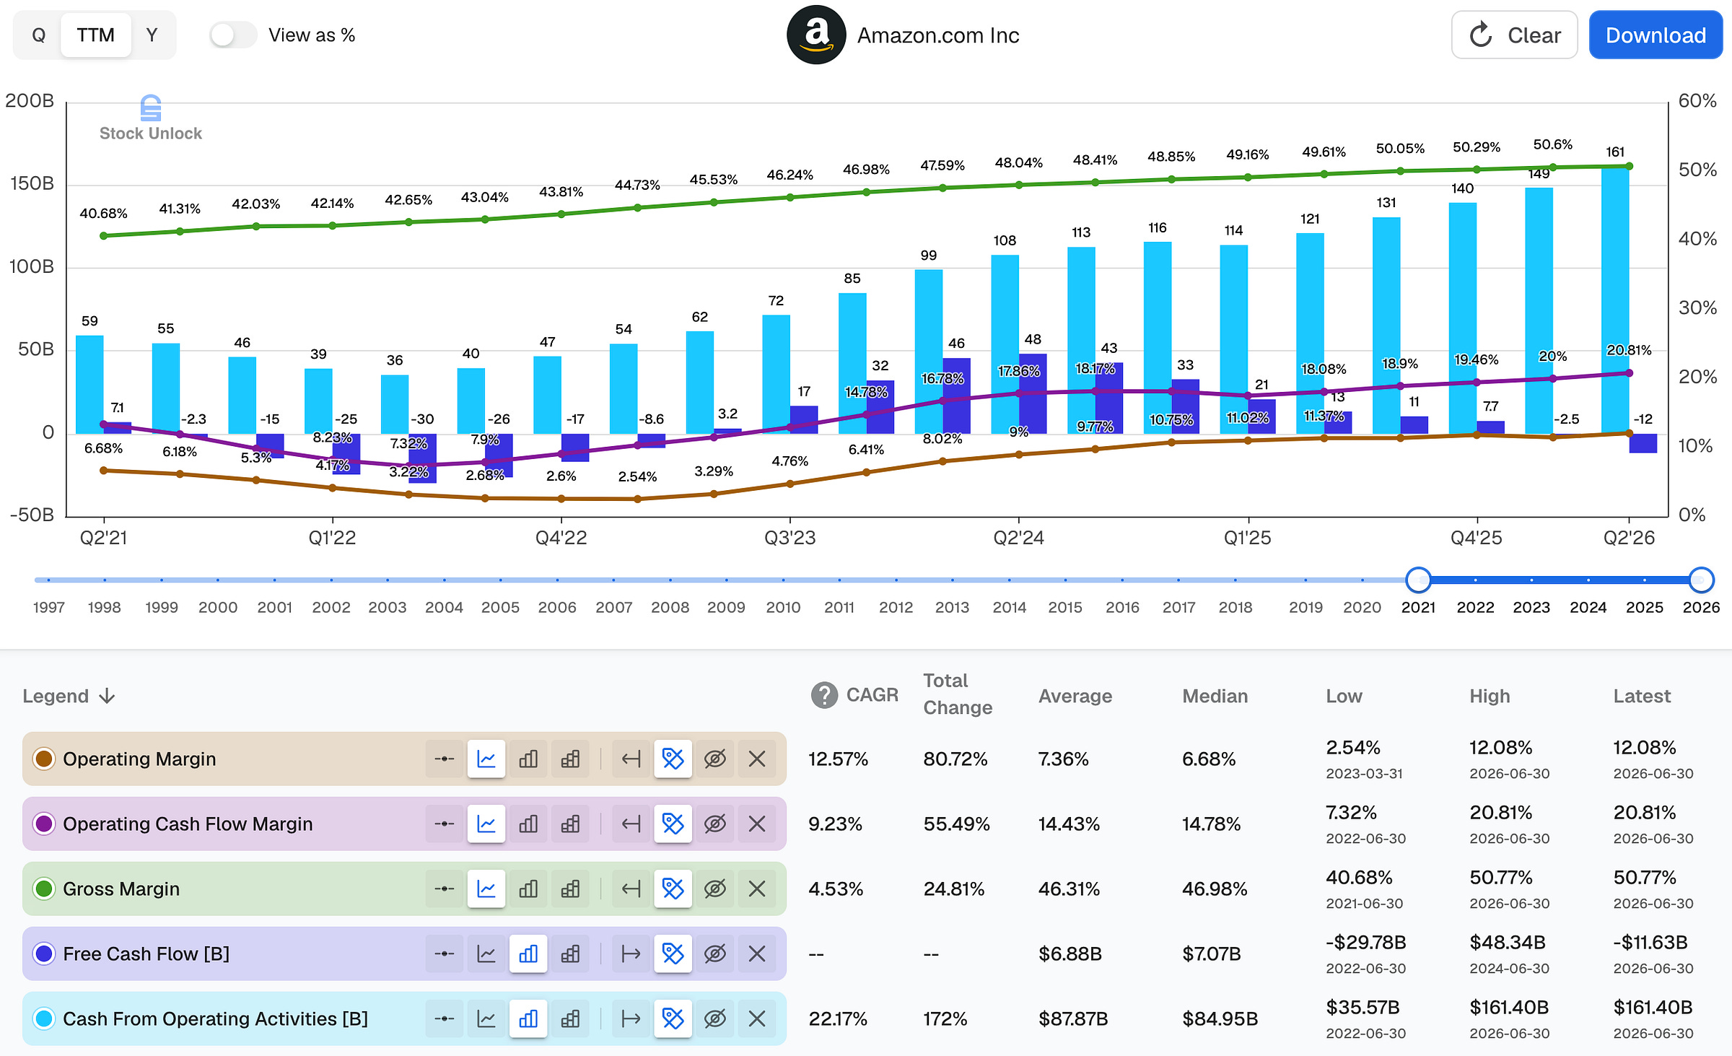Remove the Free Cash Flow series
The width and height of the screenshot is (1732, 1056).
coord(757,954)
